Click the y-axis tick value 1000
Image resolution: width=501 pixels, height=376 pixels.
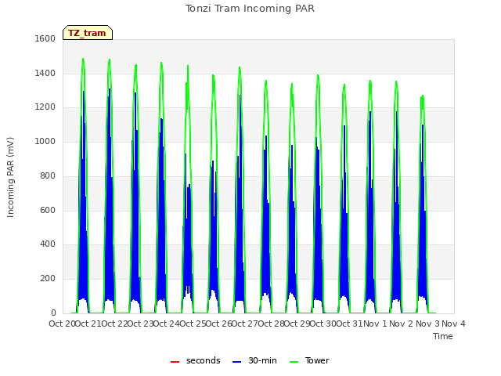(45, 141)
